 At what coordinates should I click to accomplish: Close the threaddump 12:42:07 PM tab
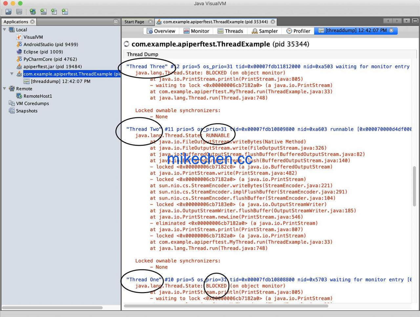click(x=391, y=31)
